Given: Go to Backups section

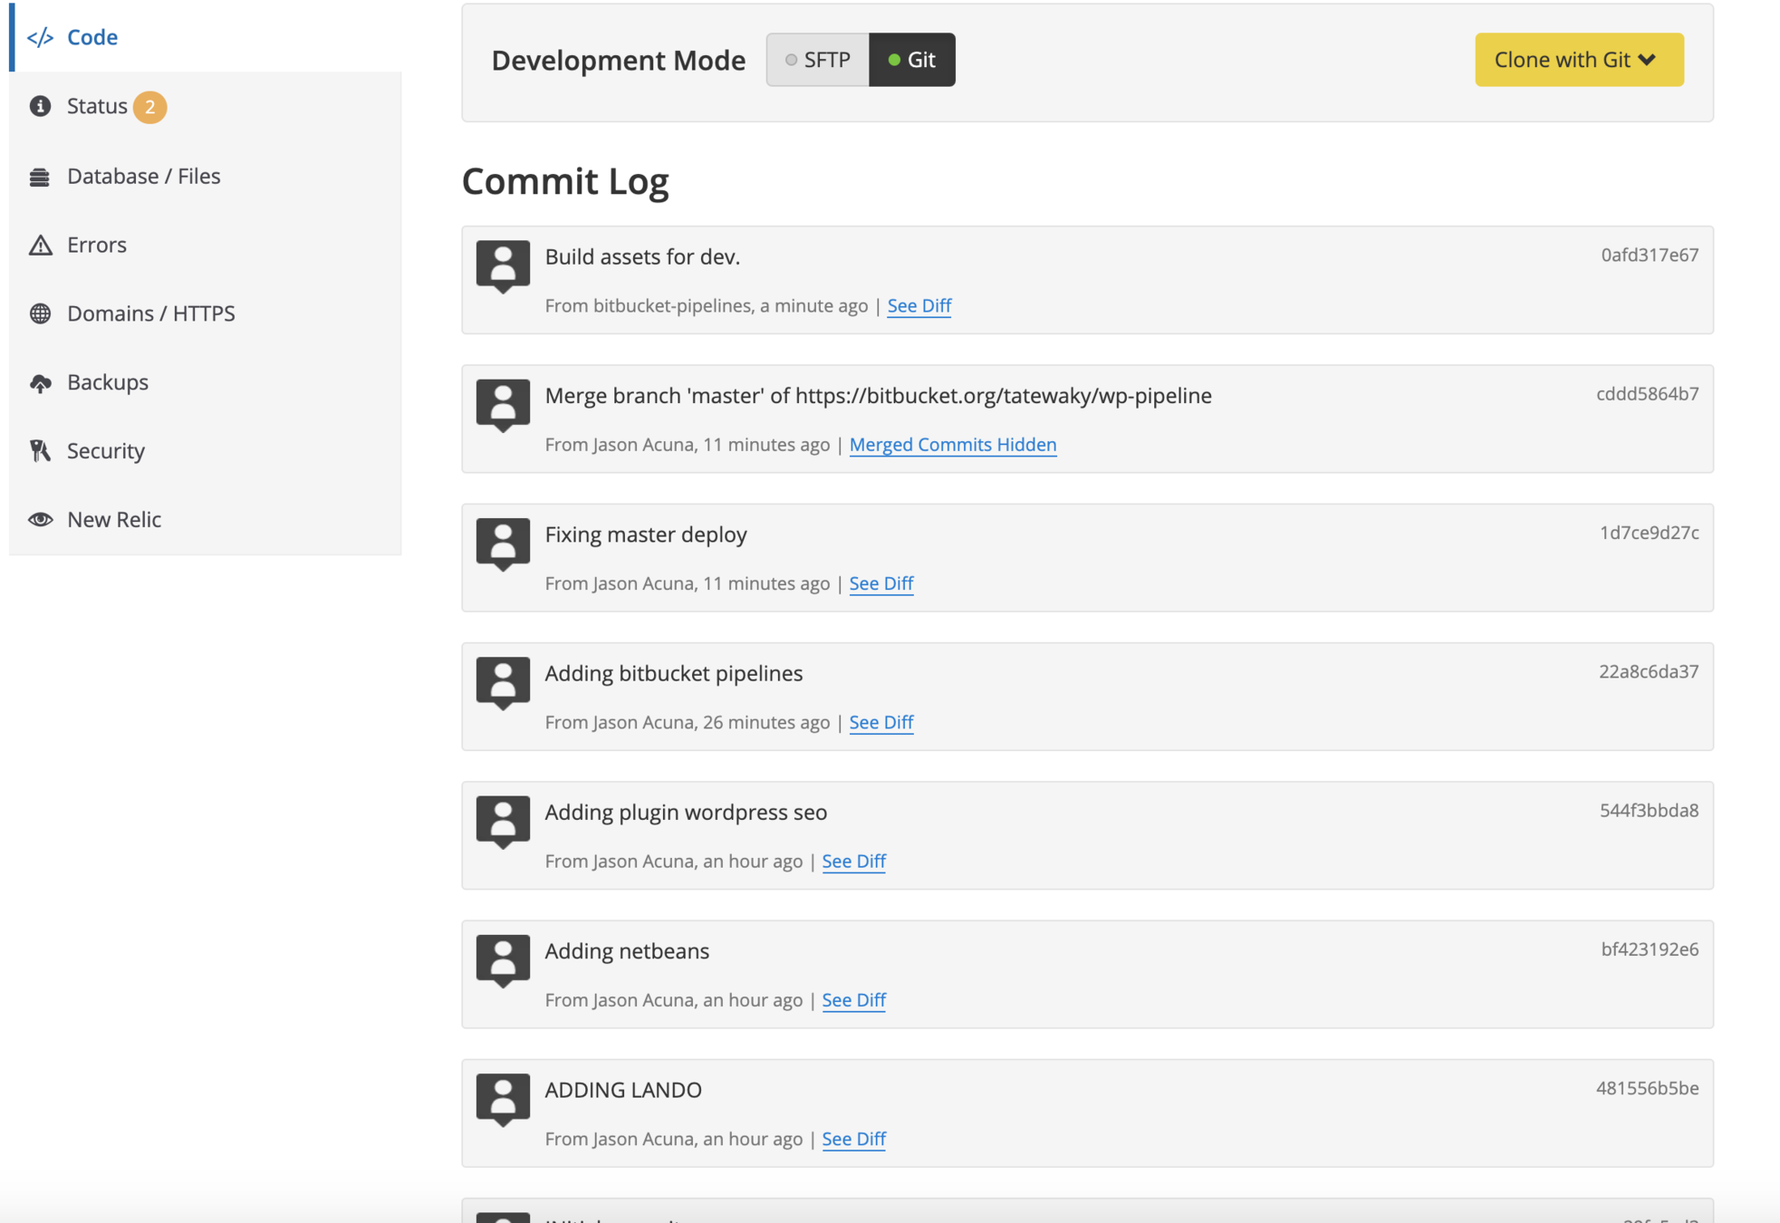Looking at the screenshot, I should (x=107, y=382).
